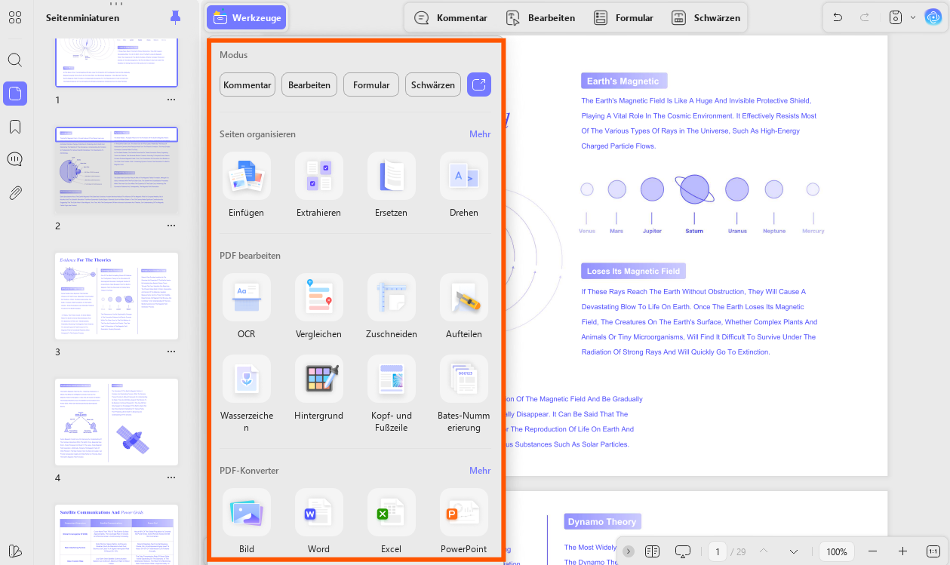Open the bookmark panel in the sidebar
The image size is (950, 565).
click(x=15, y=126)
